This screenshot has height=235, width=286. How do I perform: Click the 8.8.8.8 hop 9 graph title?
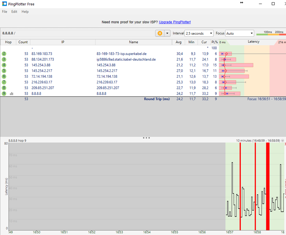[17, 140]
